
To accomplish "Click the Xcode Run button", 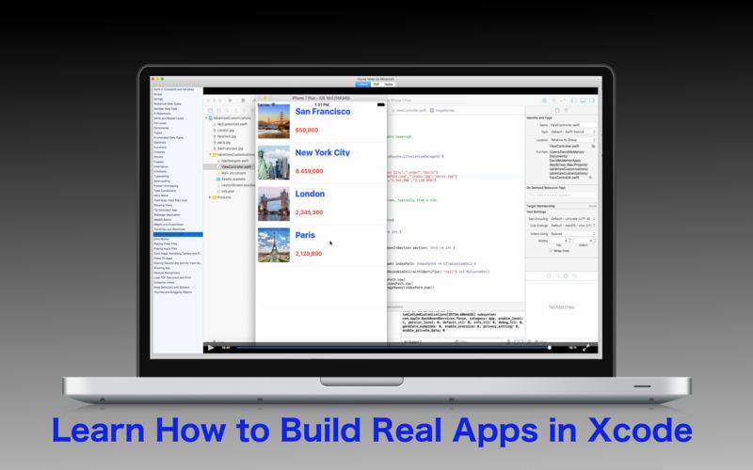I will coord(230,101).
